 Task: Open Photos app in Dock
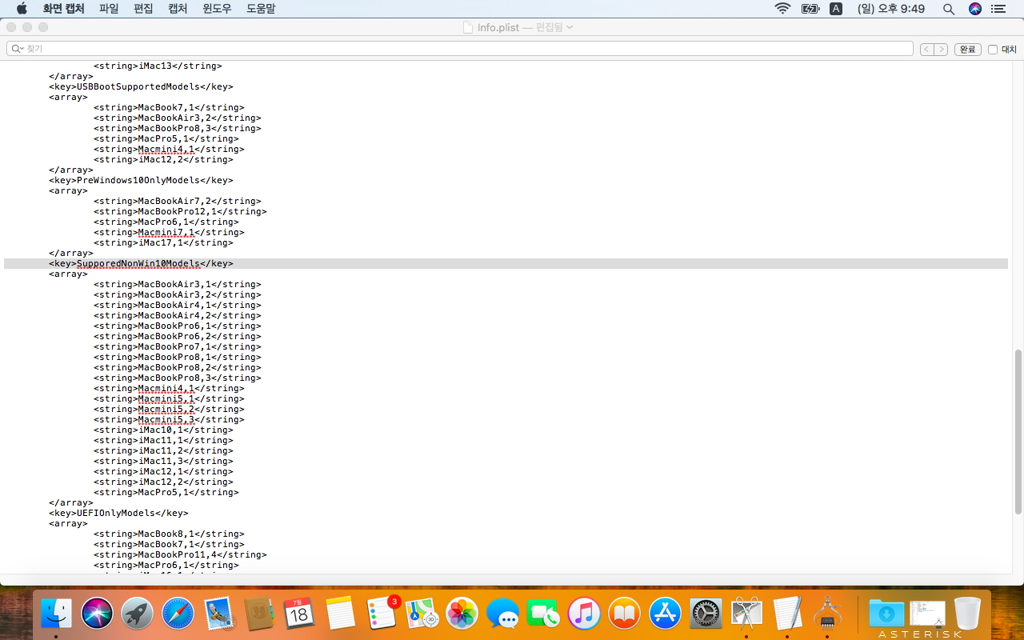pos(462,614)
